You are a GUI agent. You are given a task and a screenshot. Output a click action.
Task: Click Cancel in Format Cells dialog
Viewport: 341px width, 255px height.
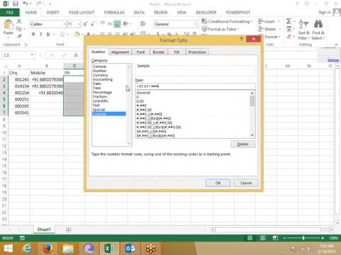tap(246, 183)
